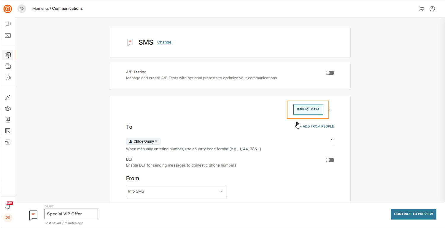Remove Chloe Omny from recipients
Viewport: 445px width, 229px height.
click(156, 141)
